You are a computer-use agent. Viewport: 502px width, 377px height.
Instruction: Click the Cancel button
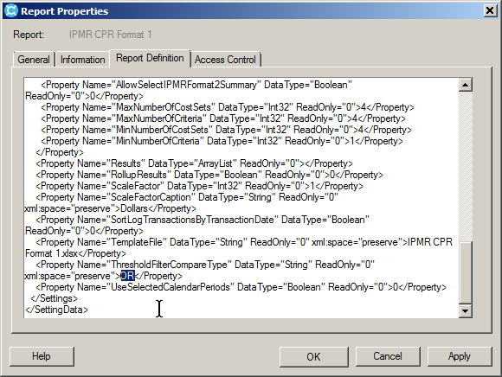[x=388, y=356]
